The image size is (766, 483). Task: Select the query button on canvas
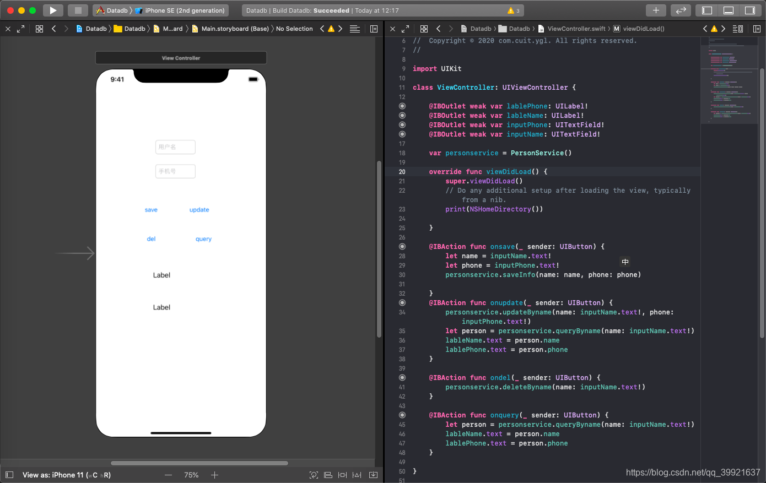(x=203, y=239)
